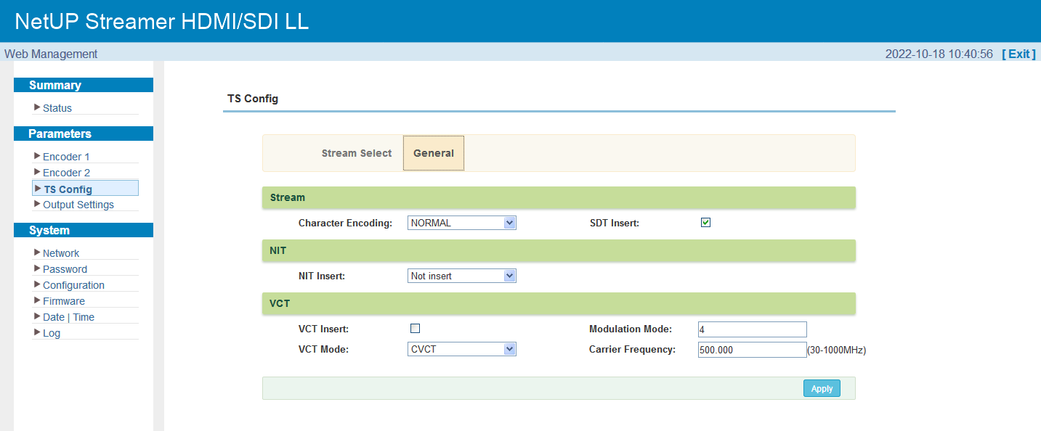The image size is (1041, 431).
Task: Open Firmware page
Action: 64,301
